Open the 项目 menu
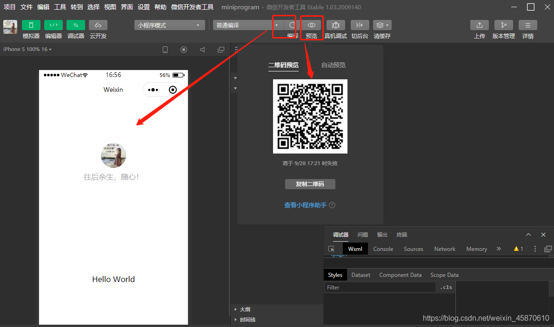The width and height of the screenshot is (554, 327). click(x=10, y=7)
